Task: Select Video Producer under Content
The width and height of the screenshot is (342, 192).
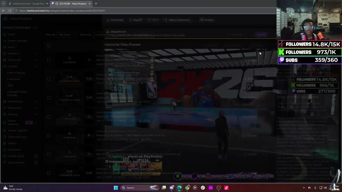Action: tap(16, 73)
